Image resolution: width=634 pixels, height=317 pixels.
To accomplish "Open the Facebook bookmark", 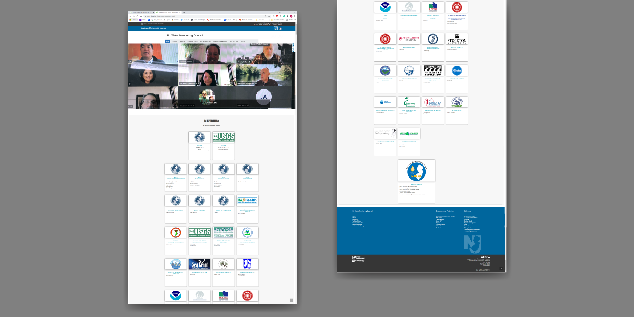I will coord(185,20).
